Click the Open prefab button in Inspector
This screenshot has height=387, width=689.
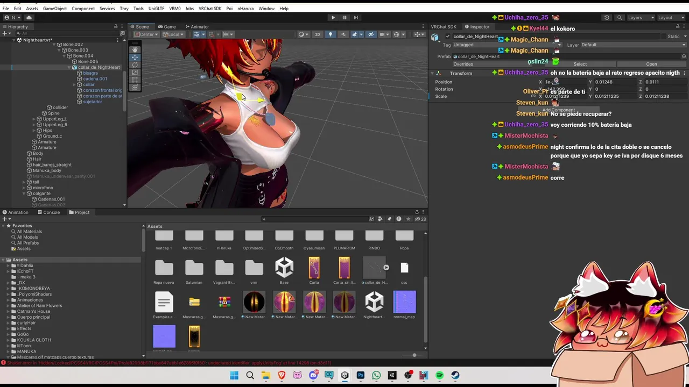[651, 64]
